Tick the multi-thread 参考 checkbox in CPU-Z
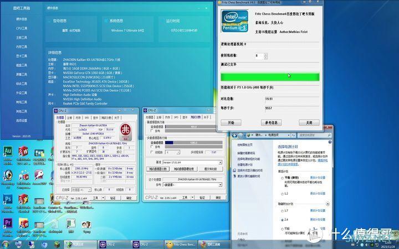 (152, 147)
